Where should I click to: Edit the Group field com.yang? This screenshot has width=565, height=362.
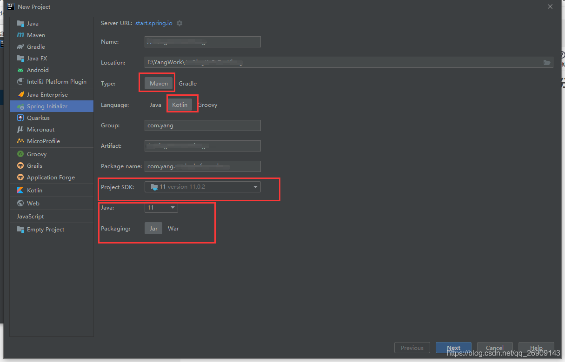point(203,125)
